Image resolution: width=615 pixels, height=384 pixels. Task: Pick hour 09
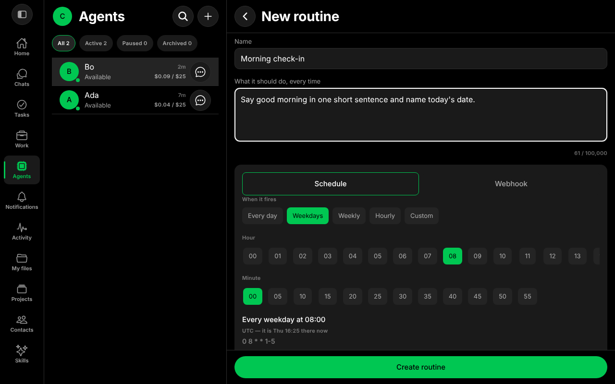[478, 256]
